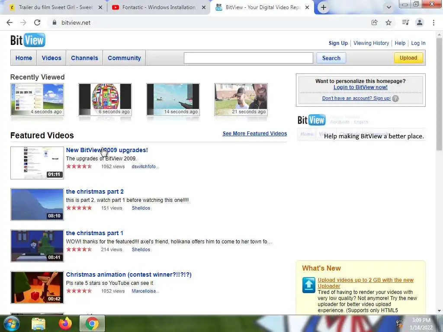Click the blue uploader arrow icon in What's New
The height and width of the screenshot is (332, 443).
point(308,285)
